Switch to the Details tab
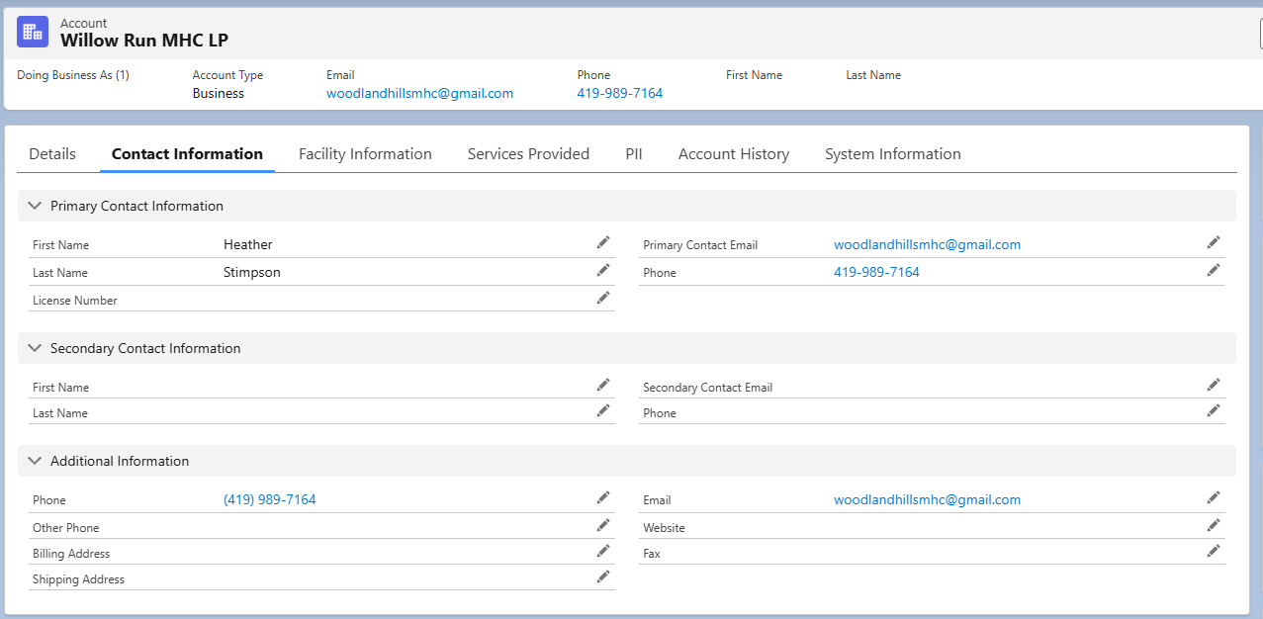 (52, 154)
